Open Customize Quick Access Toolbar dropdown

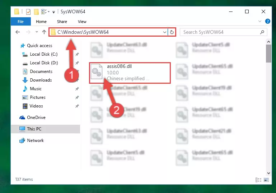pos(53,12)
